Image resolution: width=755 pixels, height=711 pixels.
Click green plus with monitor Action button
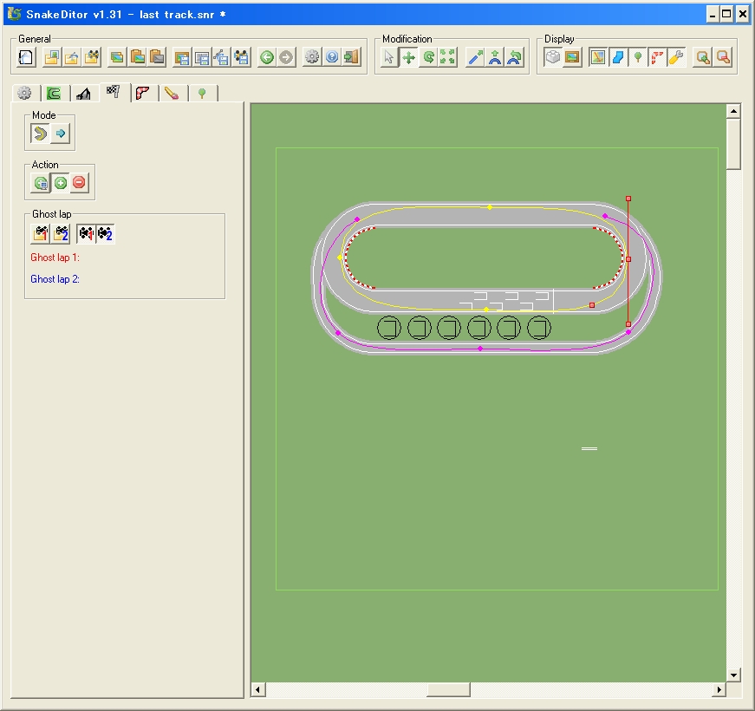[41, 183]
